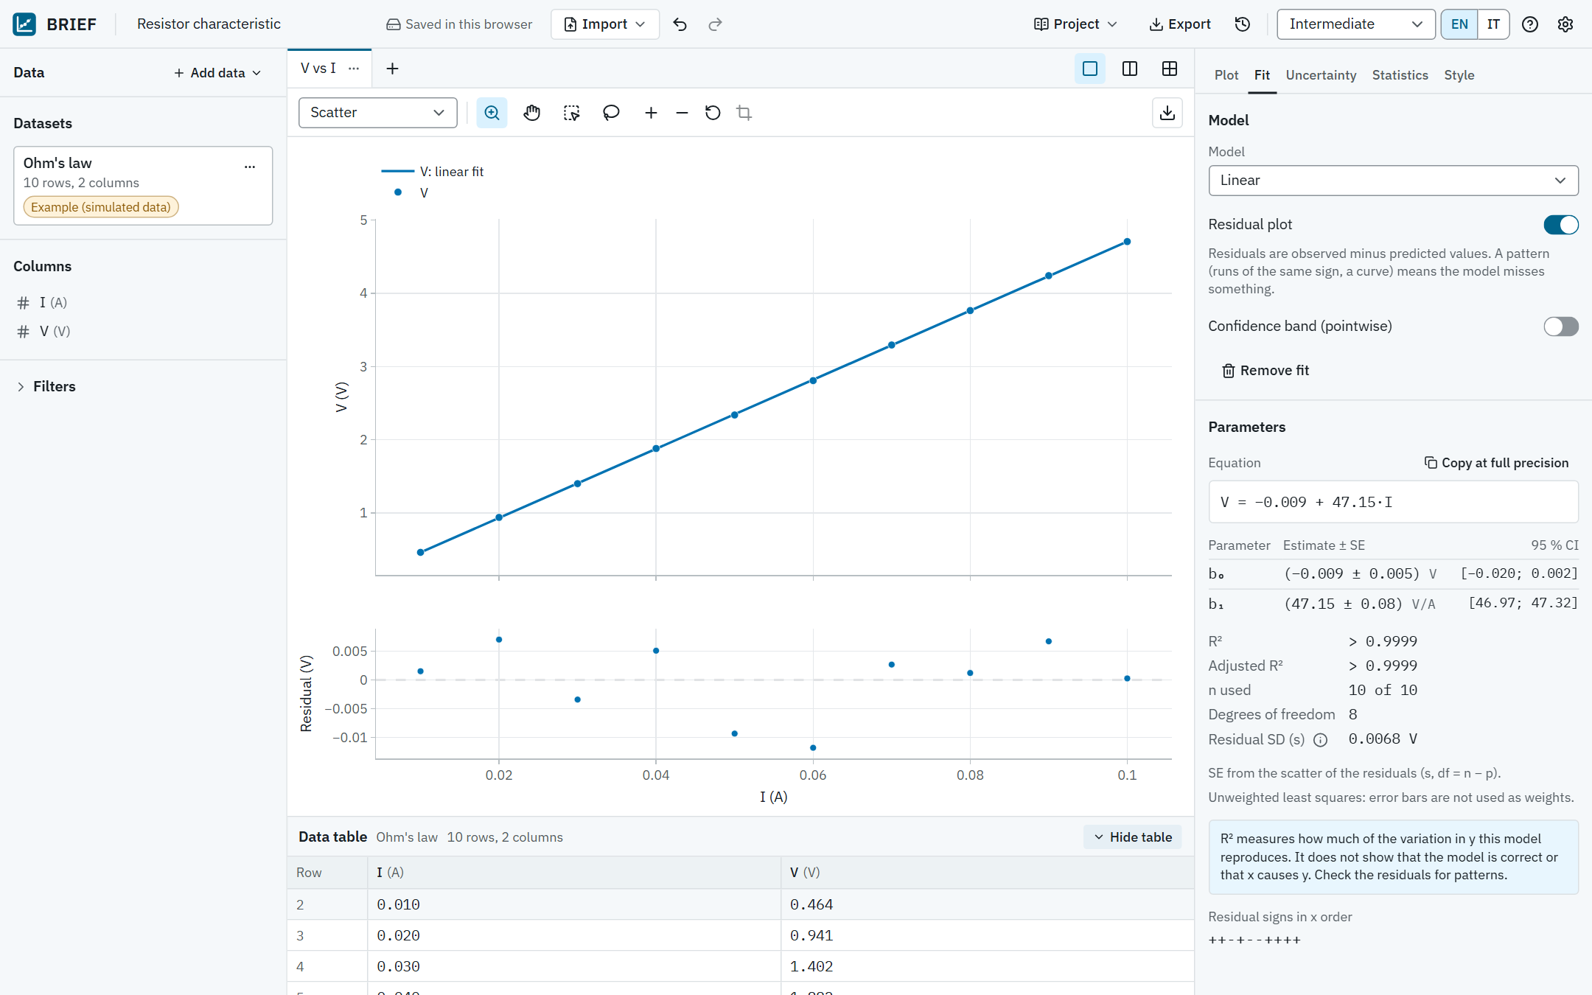Select the lasso selection tool
Image resolution: width=1592 pixels, height=995 pixels.
click(611, 113)
